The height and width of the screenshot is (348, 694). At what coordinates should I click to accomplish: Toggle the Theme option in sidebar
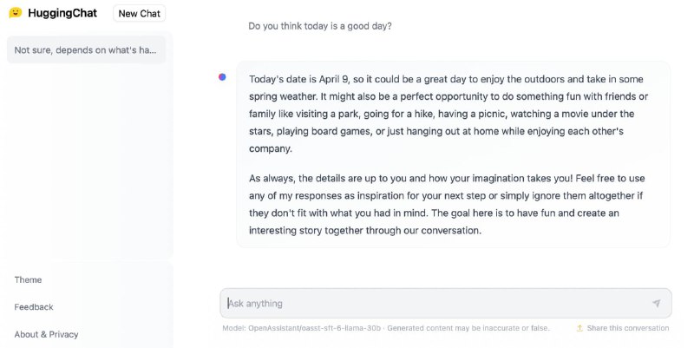28,279
